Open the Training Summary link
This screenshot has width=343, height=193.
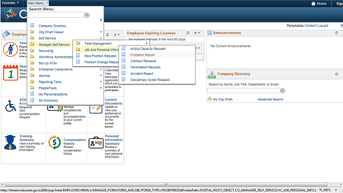pyautogui.click(x=26, y=138)
